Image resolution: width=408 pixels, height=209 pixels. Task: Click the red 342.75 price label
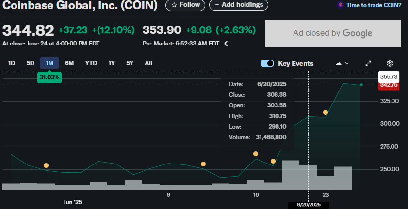[389, 85]
